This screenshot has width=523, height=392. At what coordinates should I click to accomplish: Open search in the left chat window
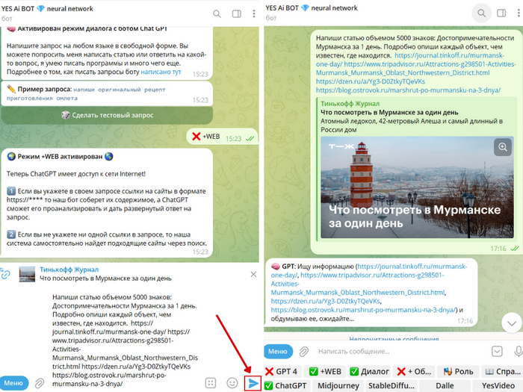217,13
